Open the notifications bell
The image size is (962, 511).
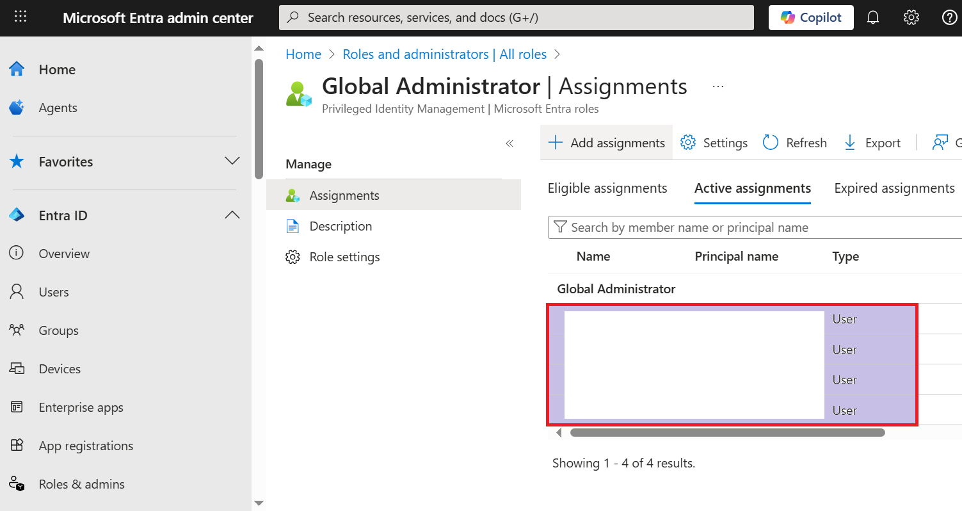[x=873, y=17]
